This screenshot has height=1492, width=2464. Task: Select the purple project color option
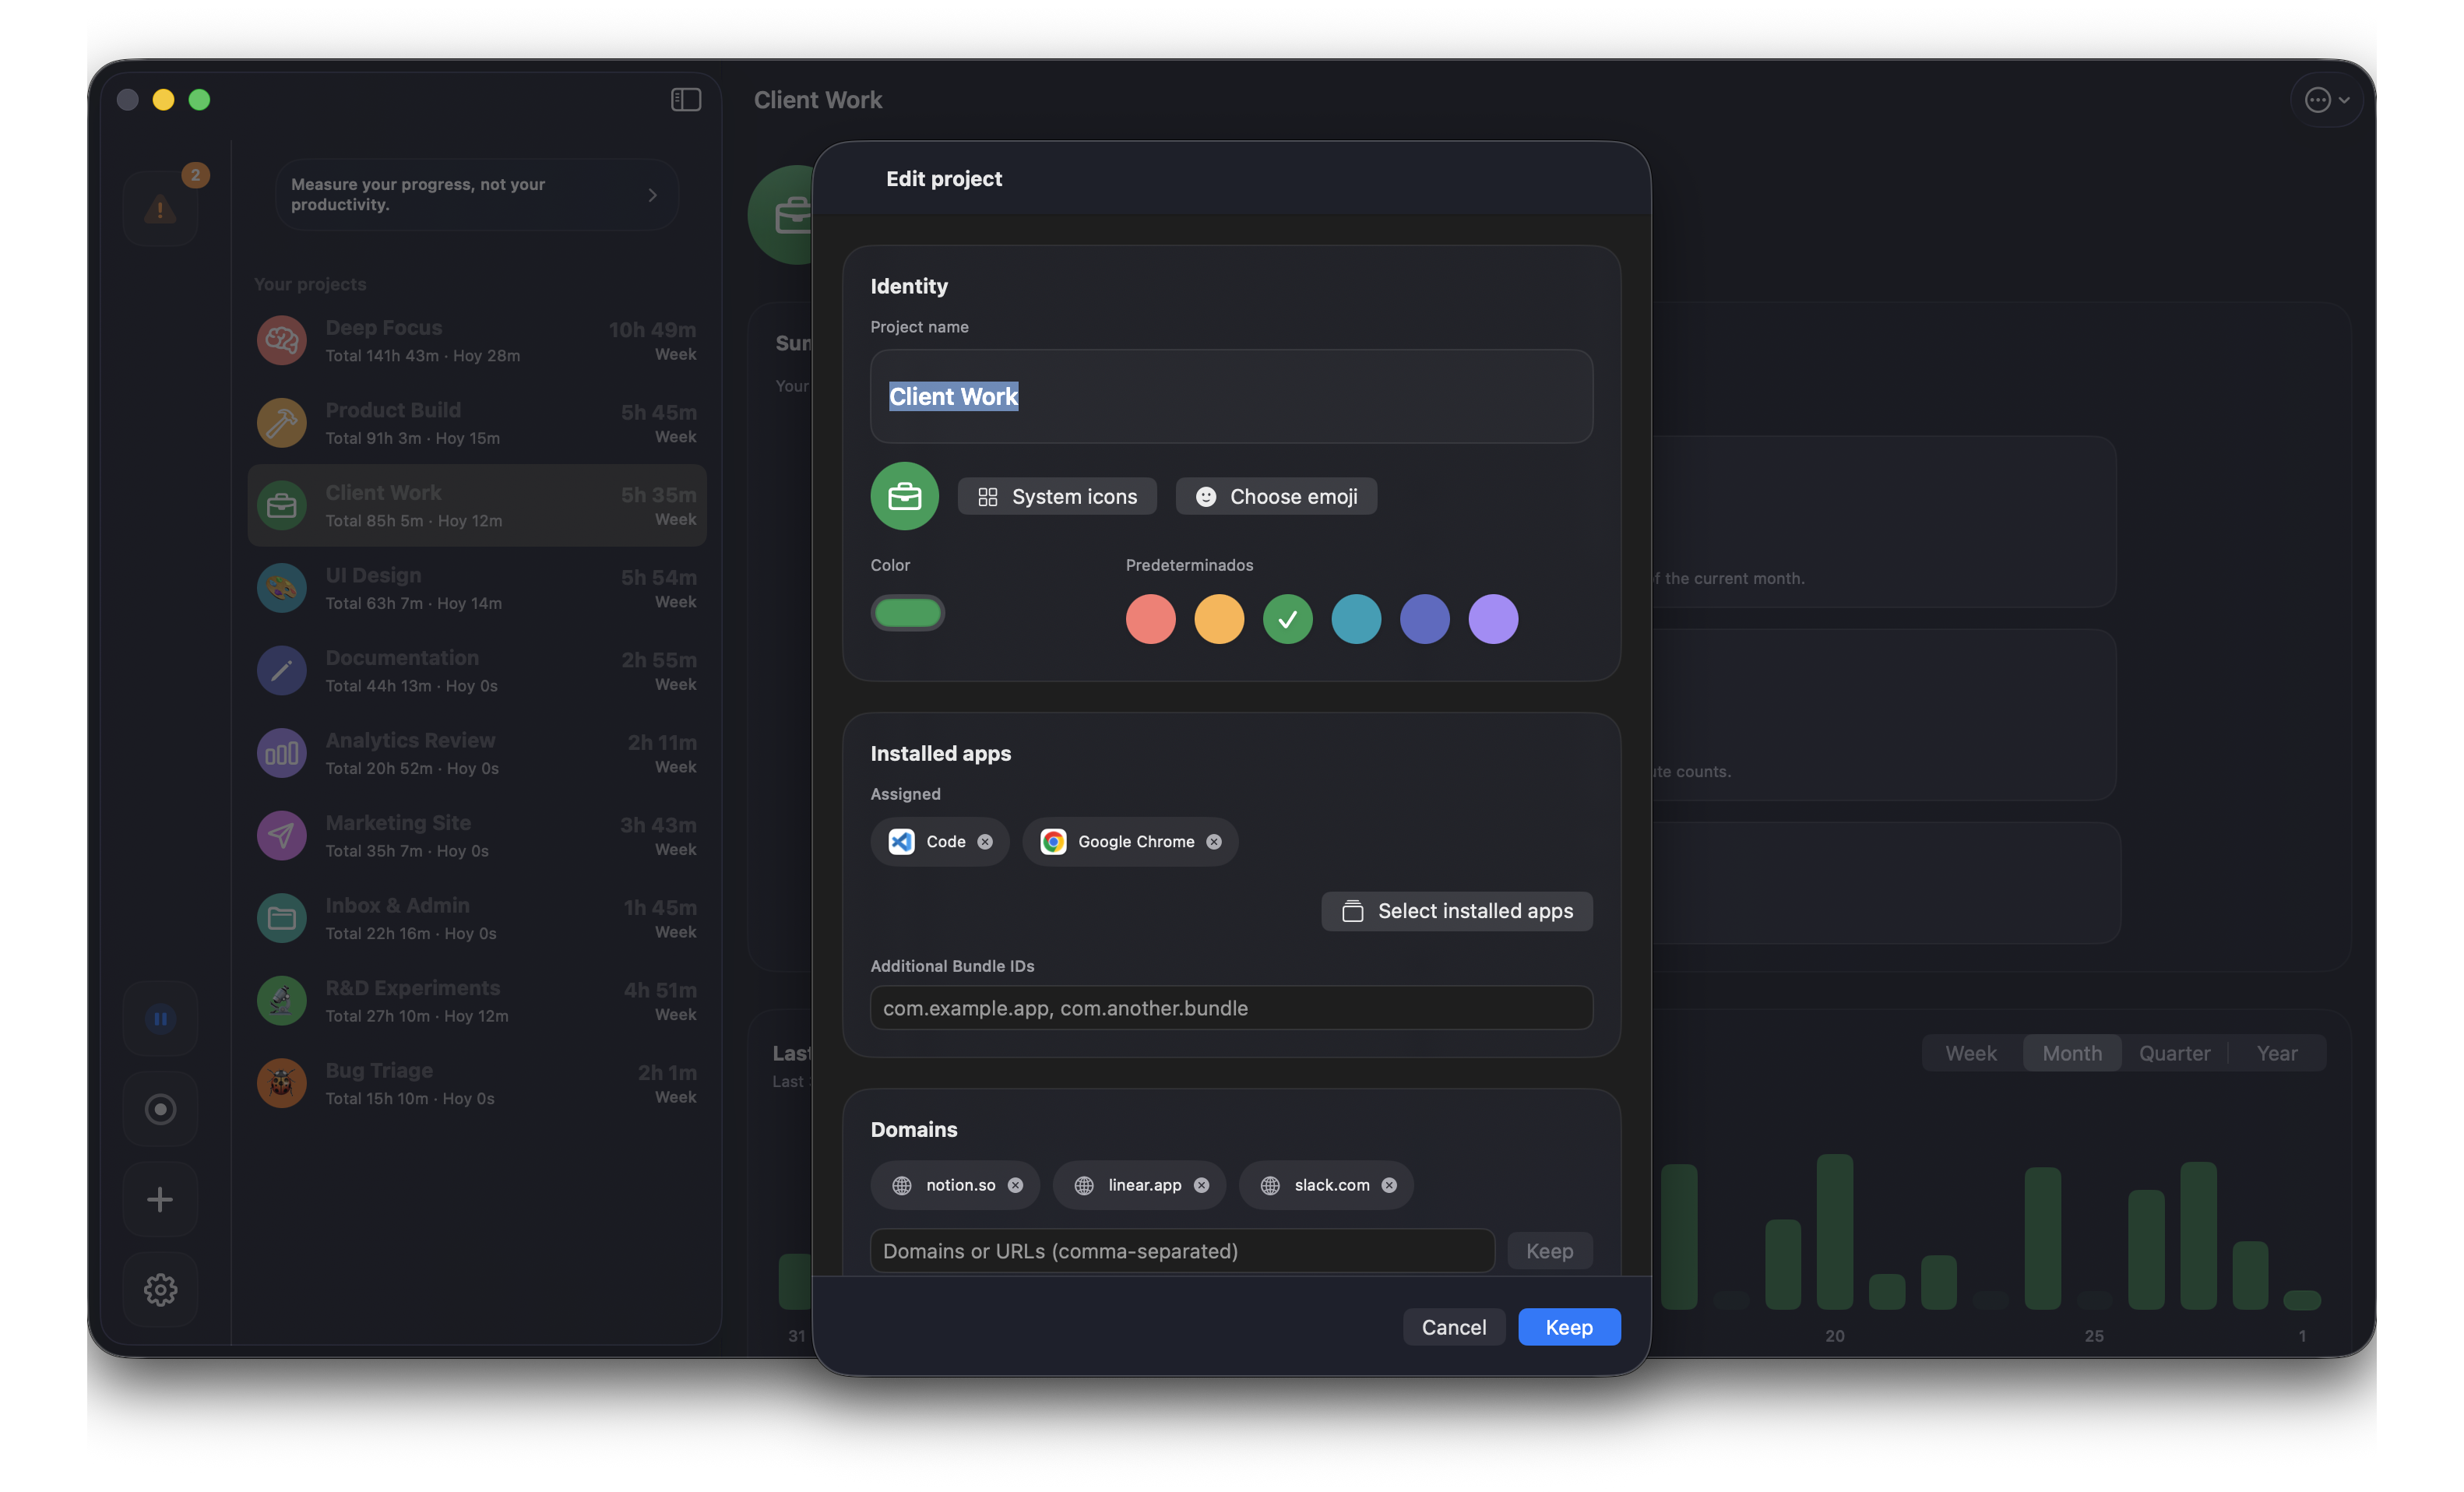1493,619
